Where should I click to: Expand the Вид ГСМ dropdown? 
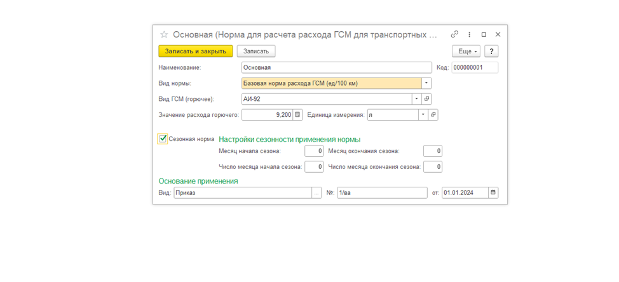[x=417, y=99]
